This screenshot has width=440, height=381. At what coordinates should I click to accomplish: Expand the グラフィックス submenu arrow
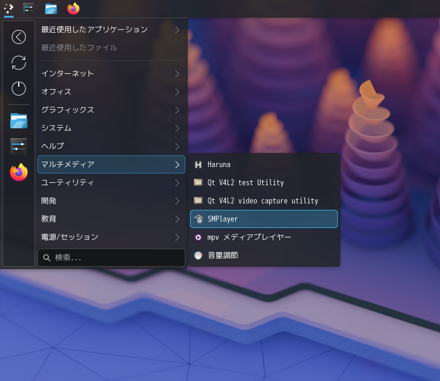point(177,110)
